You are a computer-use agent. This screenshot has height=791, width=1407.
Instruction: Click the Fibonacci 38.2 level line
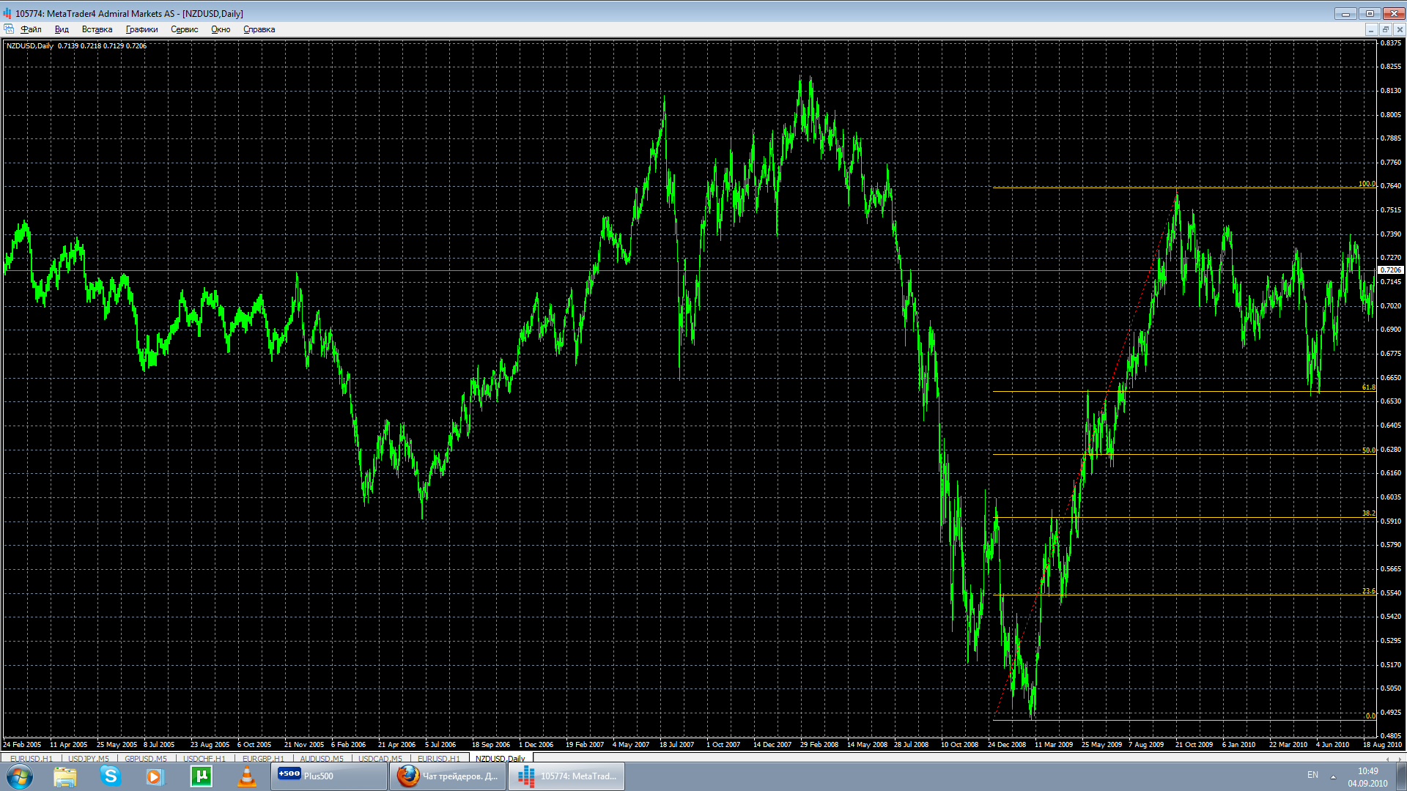point(1183,518)
